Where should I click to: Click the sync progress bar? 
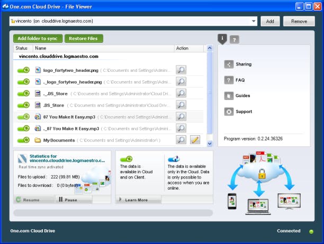click(113, 213)
